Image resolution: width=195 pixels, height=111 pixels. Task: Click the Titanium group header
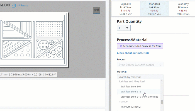coord(123,102)
